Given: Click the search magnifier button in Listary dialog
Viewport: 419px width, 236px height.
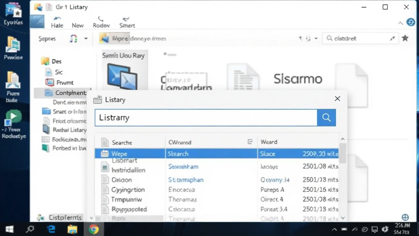Looking at the screenshot, I should tap(326, 118).
